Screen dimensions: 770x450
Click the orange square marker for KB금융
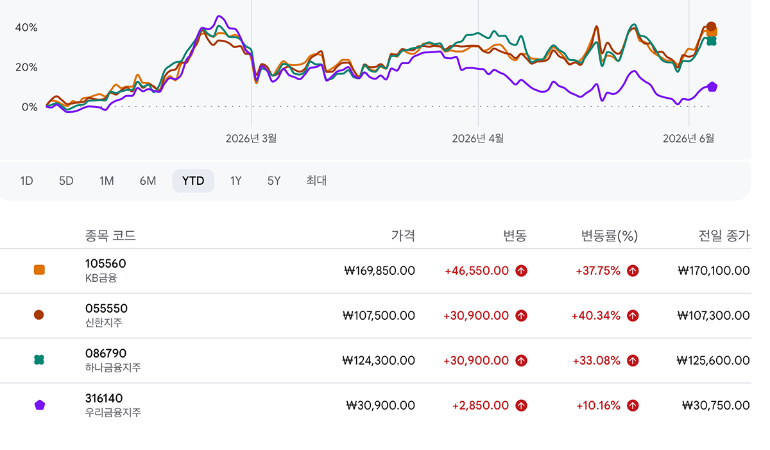39,270
